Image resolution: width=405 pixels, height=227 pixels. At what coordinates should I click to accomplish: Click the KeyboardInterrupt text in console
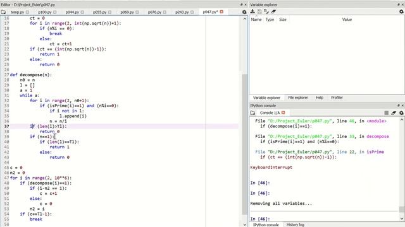coord(271,167)
